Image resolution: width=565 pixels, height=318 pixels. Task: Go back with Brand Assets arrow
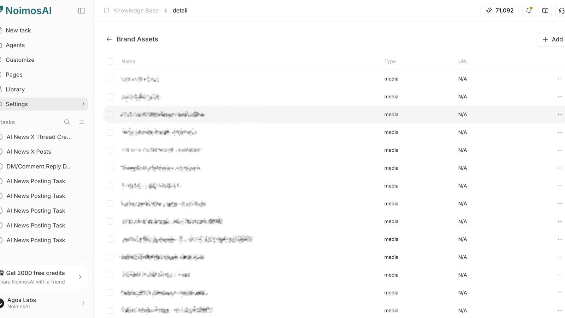tap(109, 39)
